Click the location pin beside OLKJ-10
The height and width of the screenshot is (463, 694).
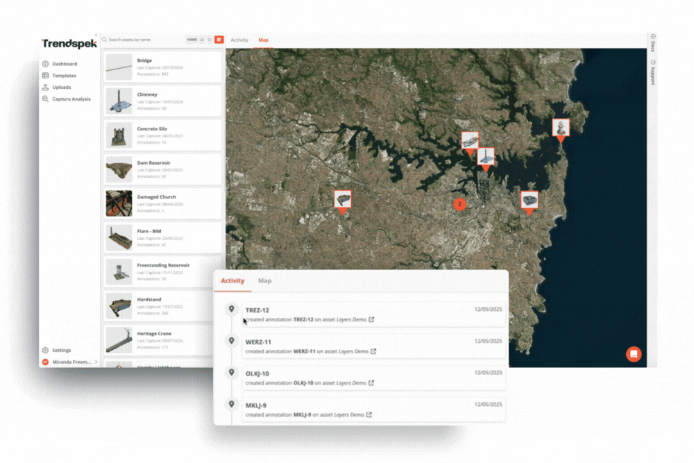(232, 372)
